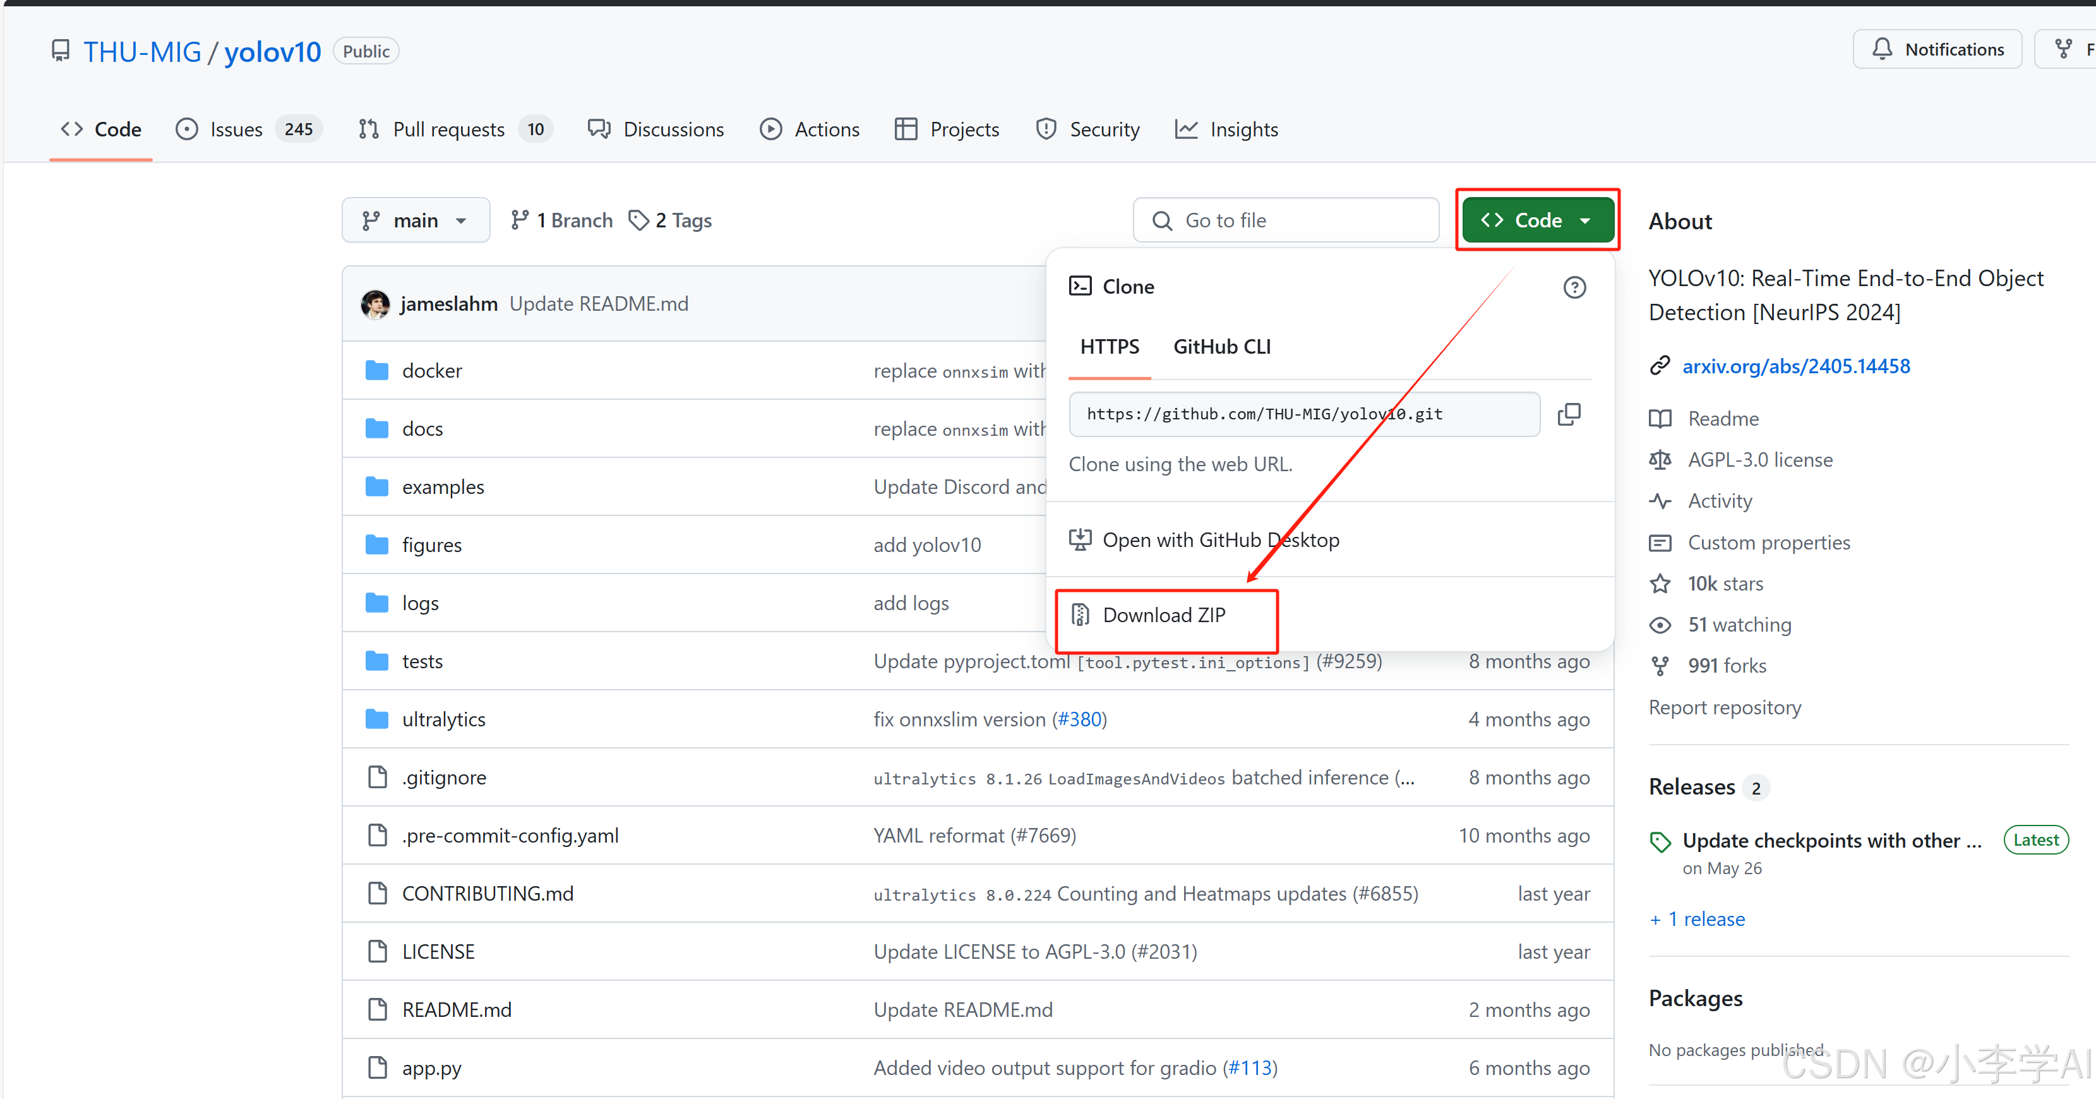Viewport: 2096px width, 1099px height.
Task: Select the HTTPS clone tab
Action: [1109, 347]
